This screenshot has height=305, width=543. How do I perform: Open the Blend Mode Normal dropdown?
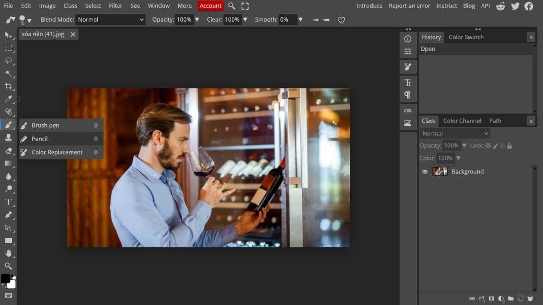pyautogui.click(x=110, y=19)
